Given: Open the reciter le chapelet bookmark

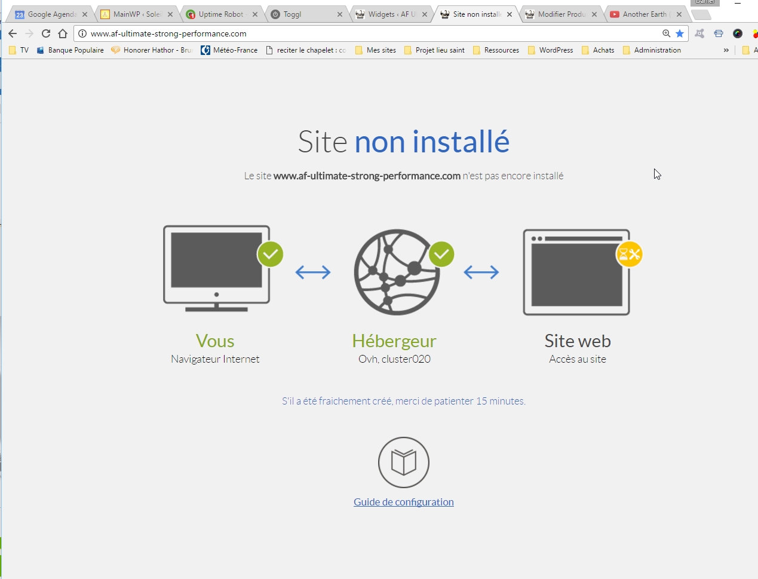Looking at the screenshot, I should pos(306,50).
